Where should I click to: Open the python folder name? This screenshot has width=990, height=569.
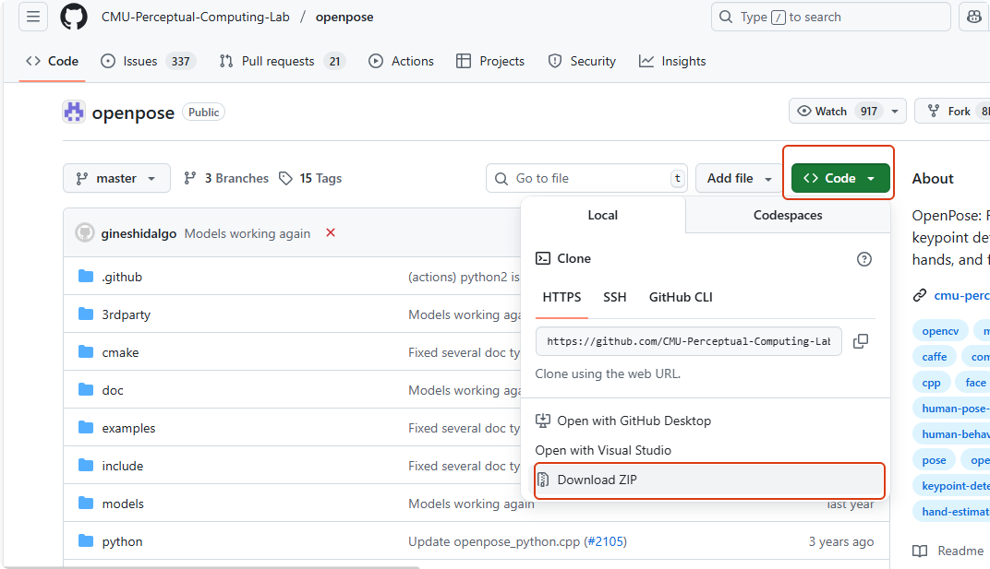[123, 542]
